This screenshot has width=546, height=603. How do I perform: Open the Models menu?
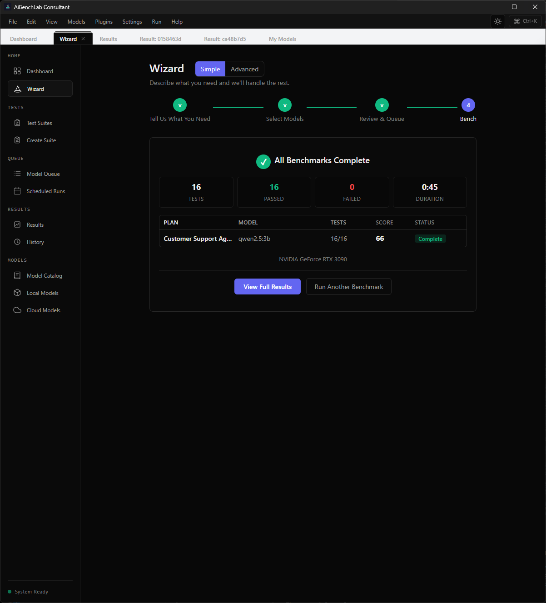click(x=76, y=21)
